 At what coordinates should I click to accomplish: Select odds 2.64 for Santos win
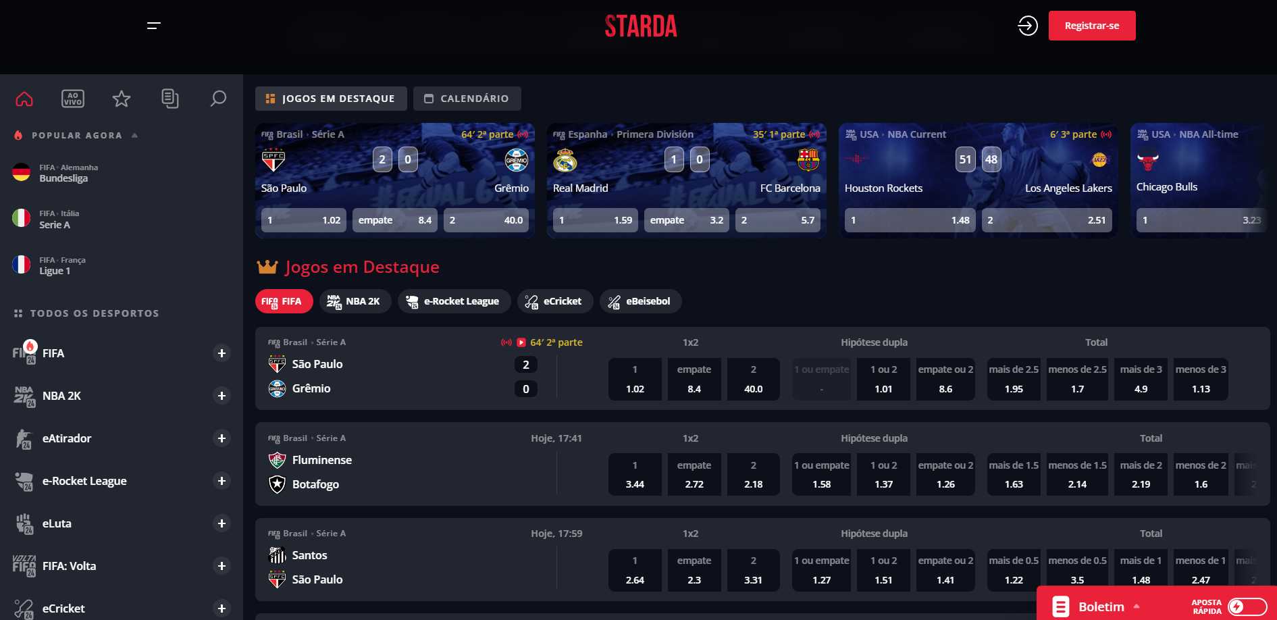click(634, 570)
